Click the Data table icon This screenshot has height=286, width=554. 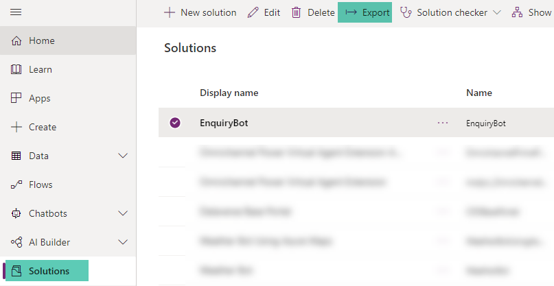[x=16, y=156]
